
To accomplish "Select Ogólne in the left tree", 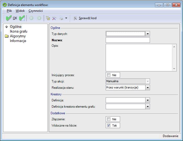I will (x=16, y=27).
